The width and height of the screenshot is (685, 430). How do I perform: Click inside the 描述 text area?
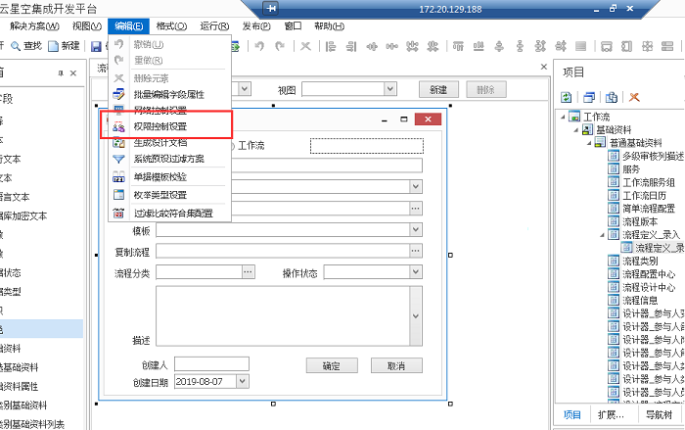(x=283, y=315)
